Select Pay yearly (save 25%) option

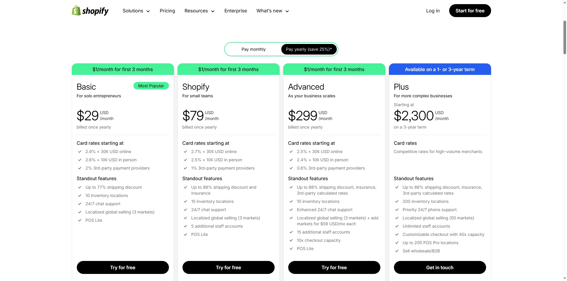pyautogui.click(x=309, y=49)
